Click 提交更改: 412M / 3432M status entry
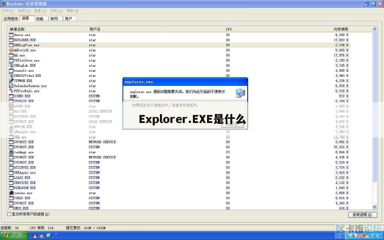This screenshot has width=384, height=240. pyautogui.click(x=86, y=228)
